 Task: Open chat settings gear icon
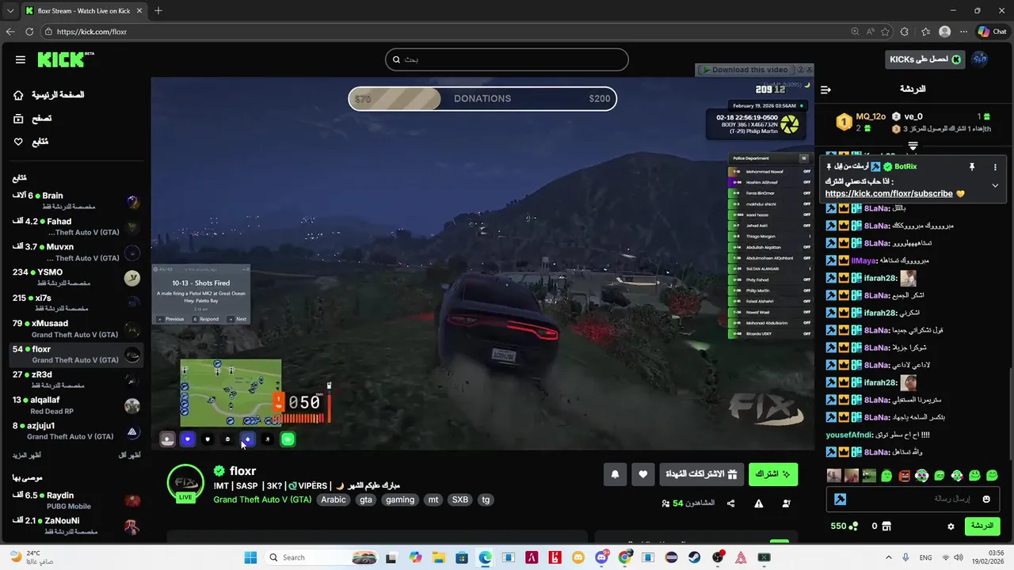point(951,526)
